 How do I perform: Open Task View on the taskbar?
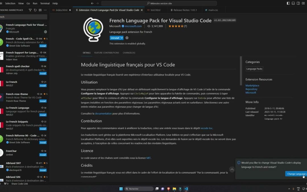pyautogui.click(x=157, y=189)
